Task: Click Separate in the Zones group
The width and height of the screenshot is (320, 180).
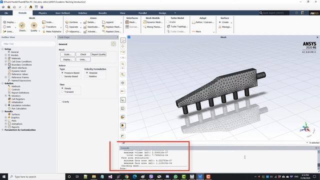Action: coord(72,26)
